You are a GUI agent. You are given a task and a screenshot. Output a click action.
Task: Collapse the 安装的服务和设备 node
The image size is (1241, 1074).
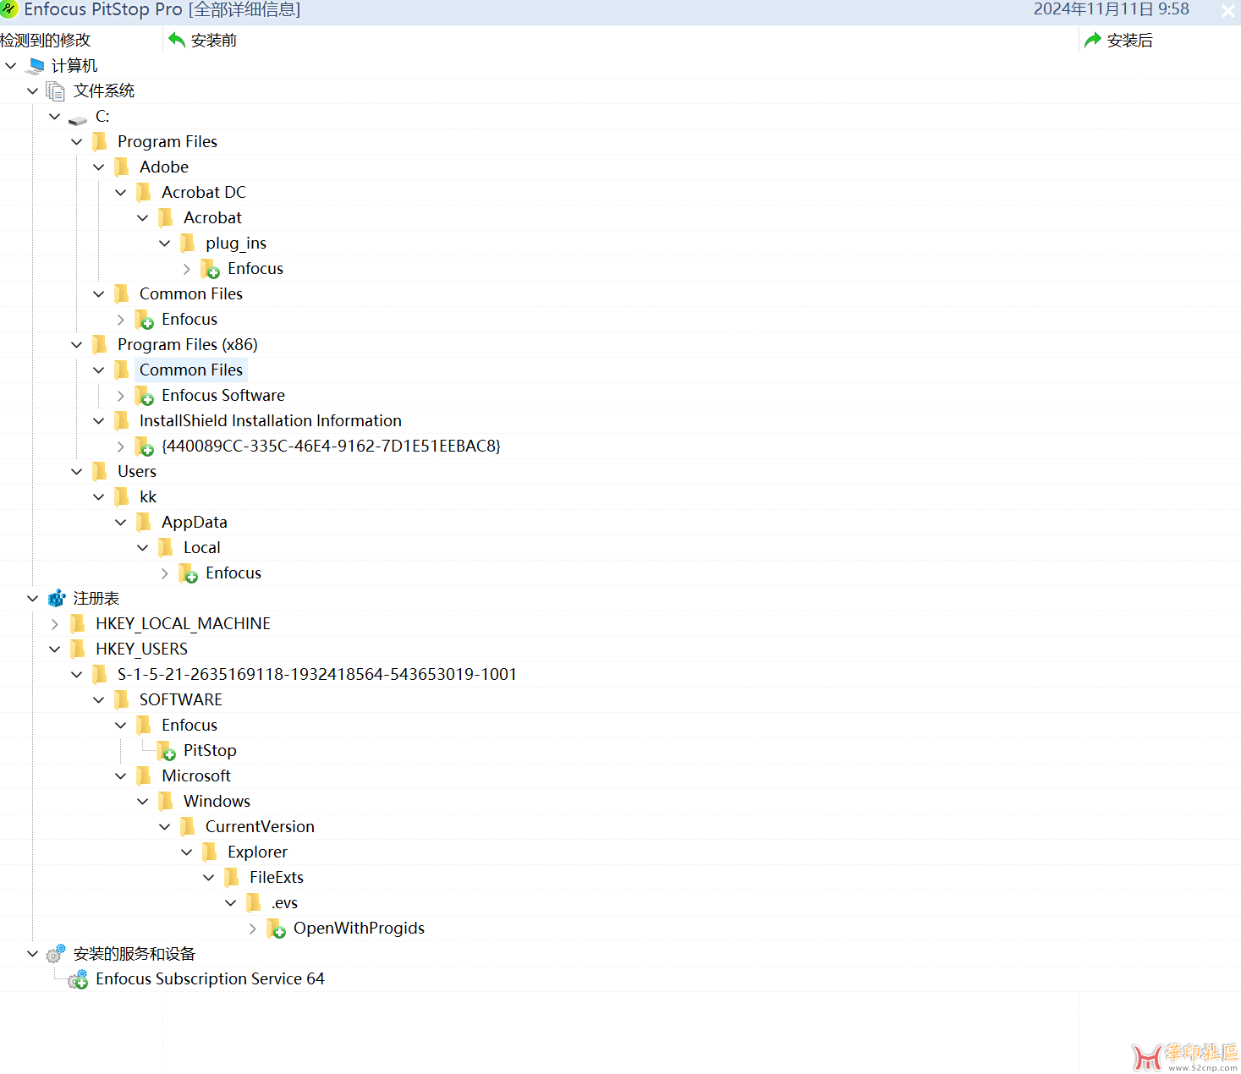(33, 954)
